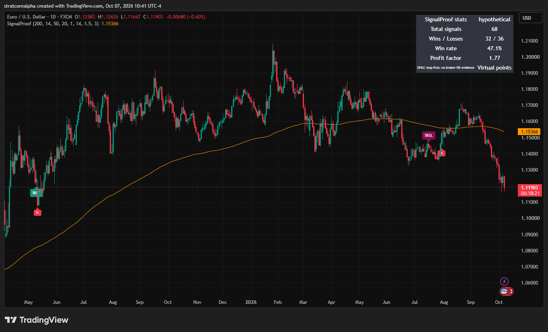Image resolution: width=548 pixels, height=332 pixels.
Task: Click the SL marker below the BUY label
Action: (x=37, y=212)
